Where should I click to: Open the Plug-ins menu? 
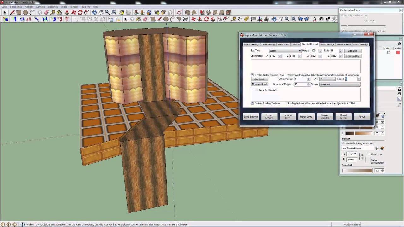[x=85, y=7]
